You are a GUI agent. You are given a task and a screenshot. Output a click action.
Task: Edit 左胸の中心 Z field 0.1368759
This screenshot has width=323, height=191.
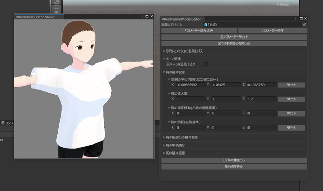tap(262, 85)
